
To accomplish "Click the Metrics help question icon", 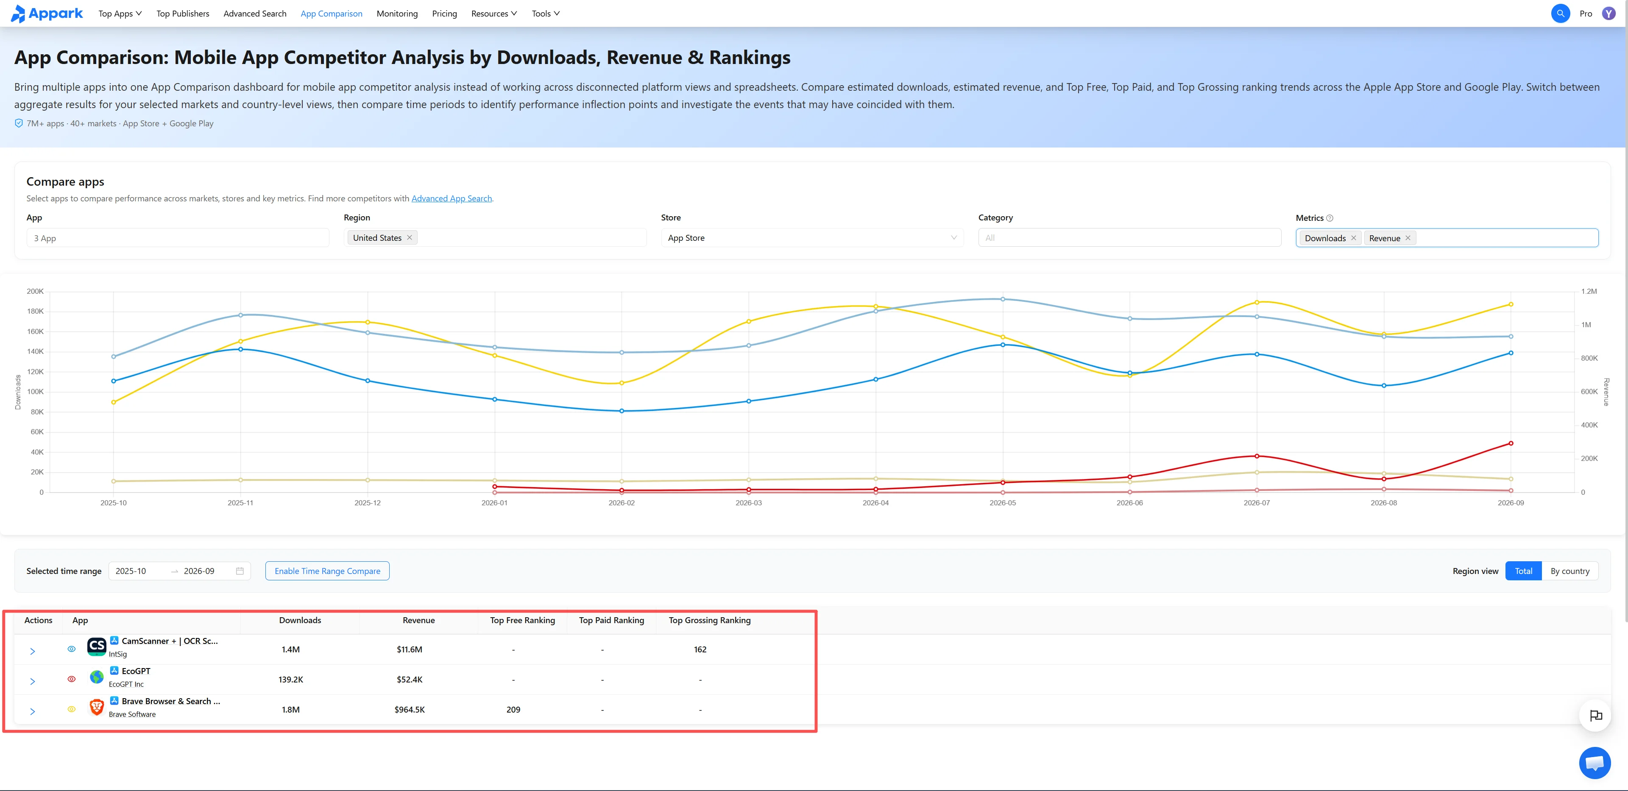I will point(1330,218).
